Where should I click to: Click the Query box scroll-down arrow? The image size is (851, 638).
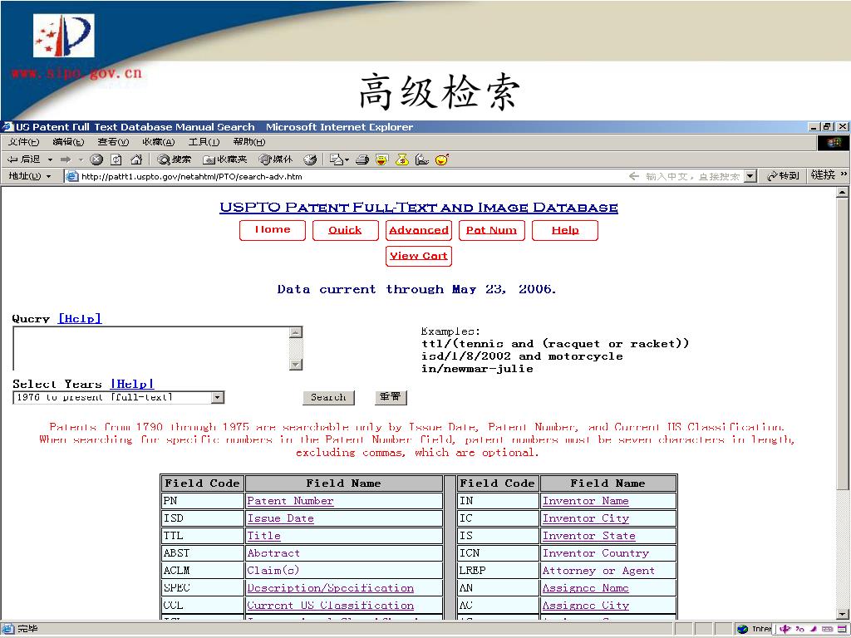click(296, 365)
